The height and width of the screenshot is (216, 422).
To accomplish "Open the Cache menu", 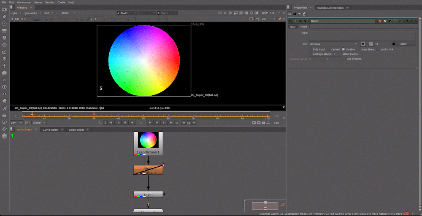I will [61, 3].
